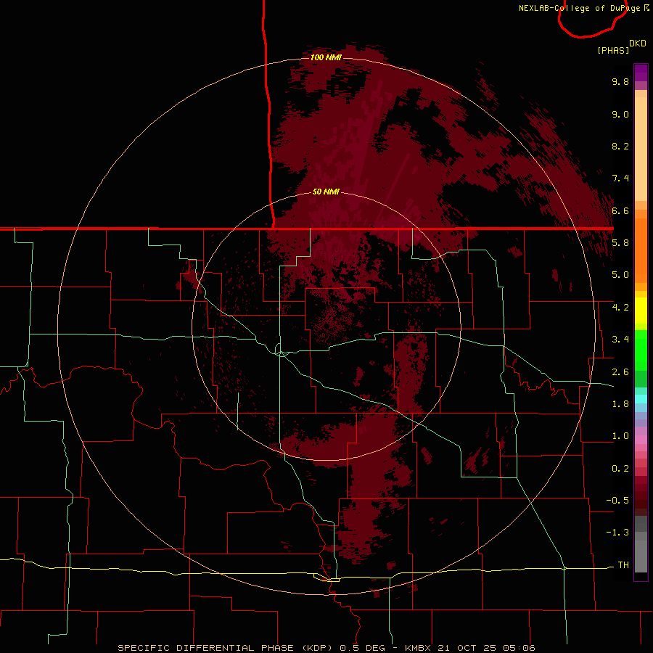Click the 7.4 scale value
Viewport: 653px width, 653px height.
620,178
